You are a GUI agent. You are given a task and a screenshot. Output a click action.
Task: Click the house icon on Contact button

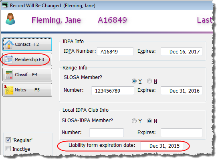tap(9, 44)
